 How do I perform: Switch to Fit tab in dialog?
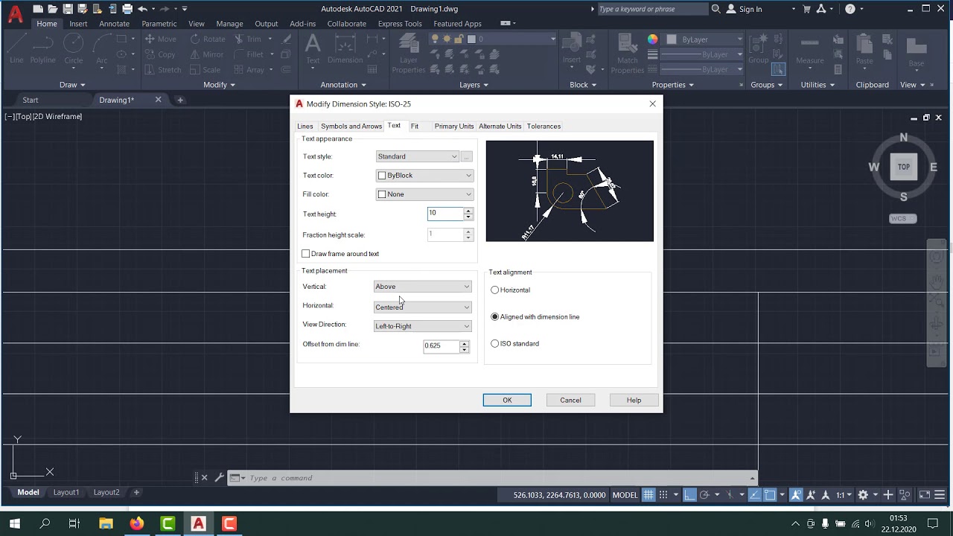415,127
